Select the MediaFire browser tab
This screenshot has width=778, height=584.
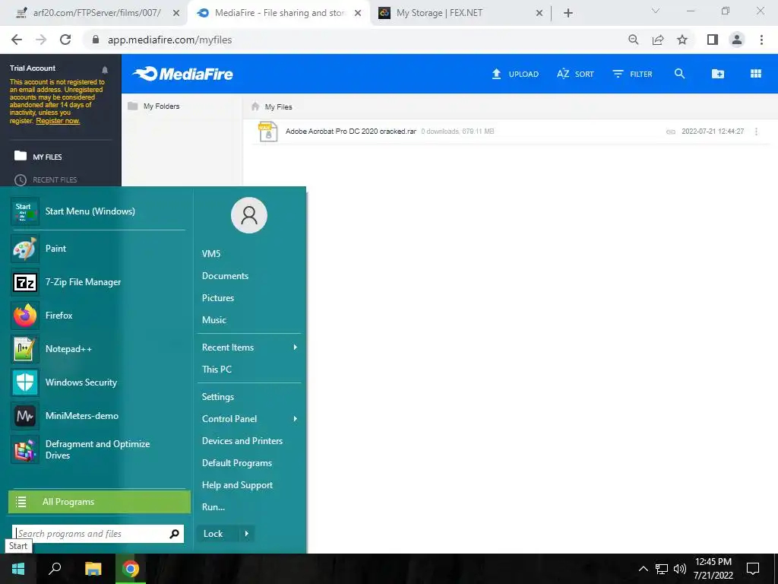coord(280,13)
